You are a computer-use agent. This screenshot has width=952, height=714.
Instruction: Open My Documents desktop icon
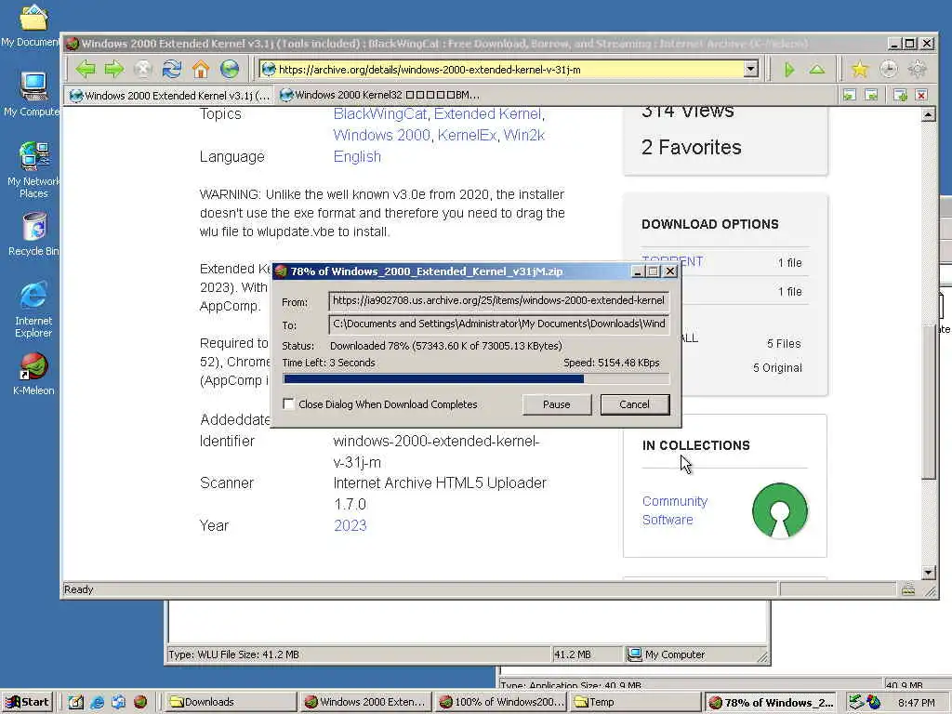tap(33, 25)
